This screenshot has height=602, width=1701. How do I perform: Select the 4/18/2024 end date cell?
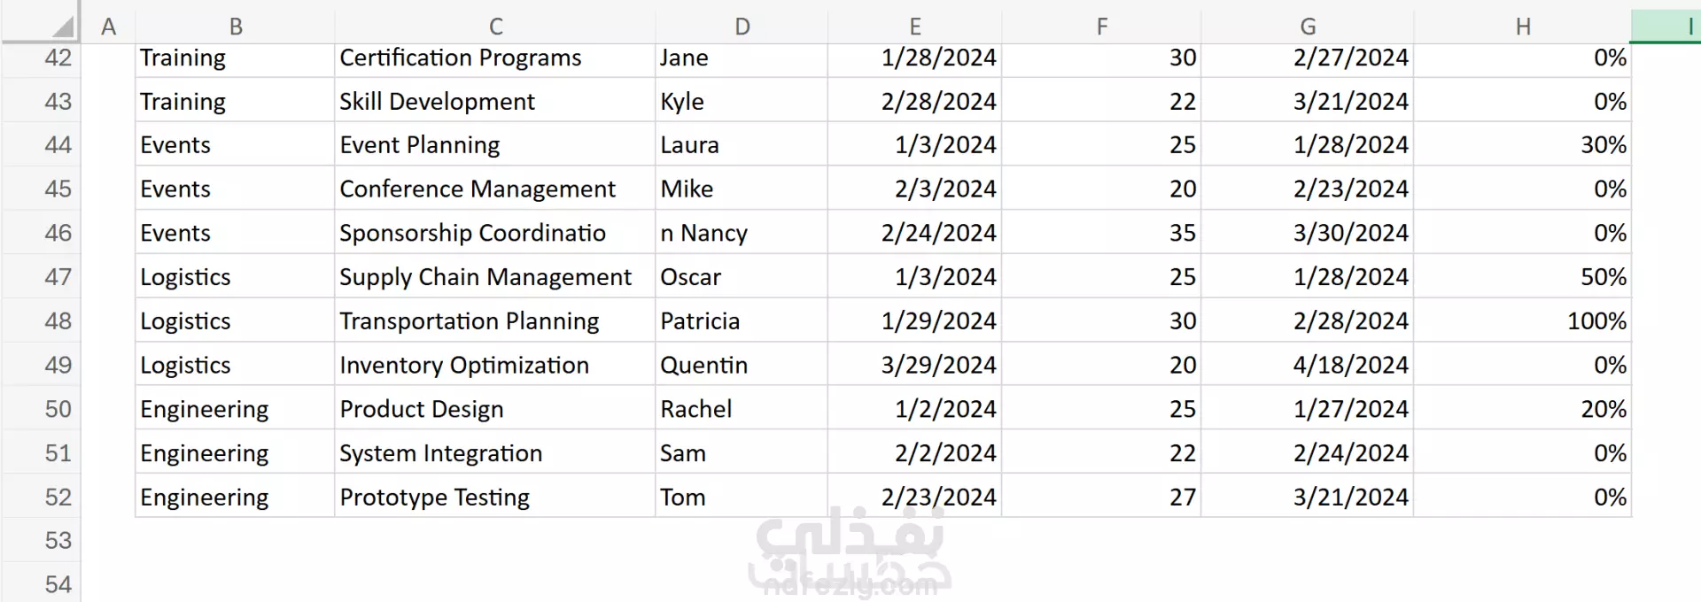pyautogui.click(x=1308, y=365)
